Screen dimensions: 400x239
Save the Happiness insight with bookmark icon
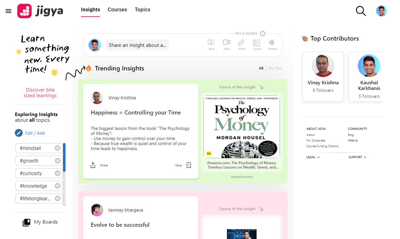[189, 165]
